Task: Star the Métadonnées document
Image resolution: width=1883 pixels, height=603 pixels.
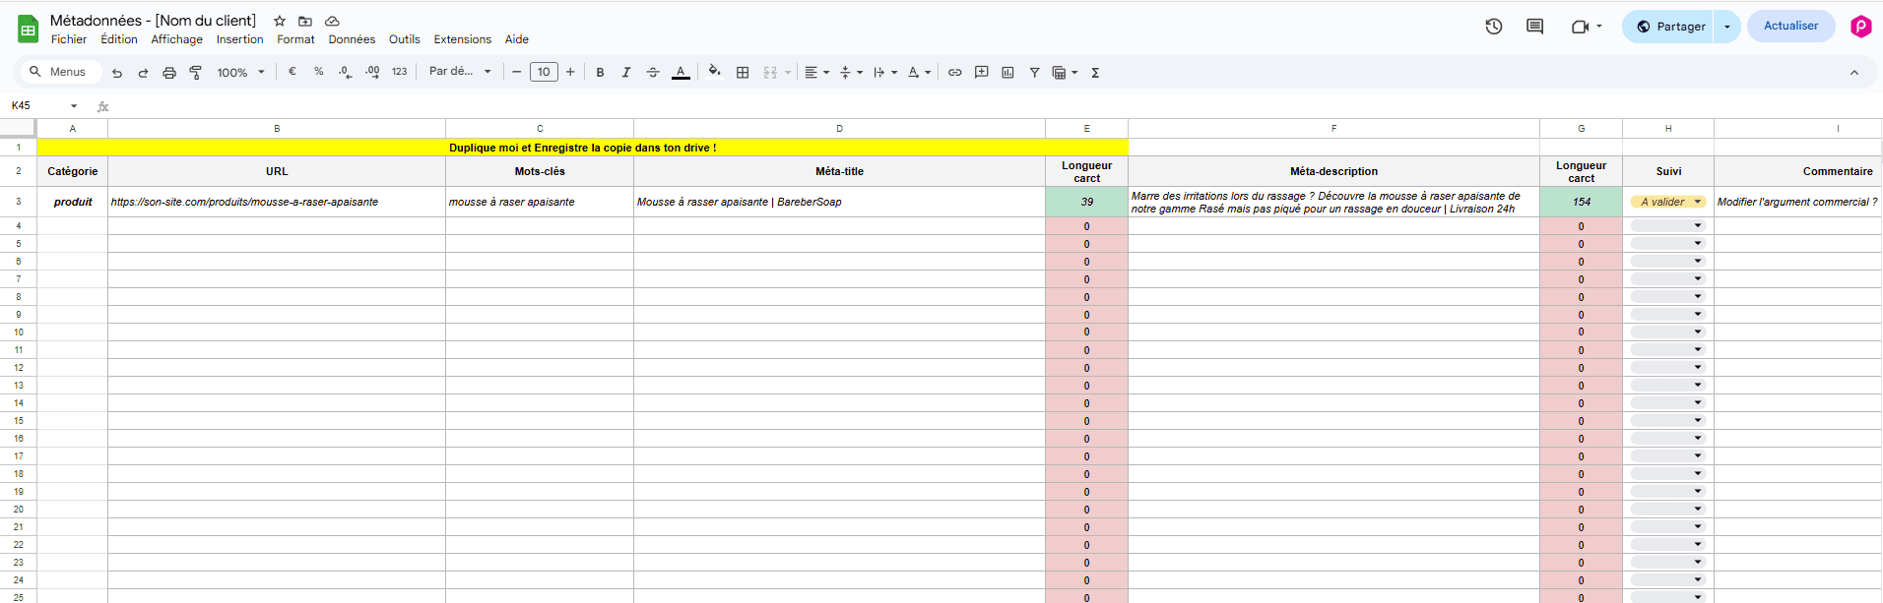Action: click(x=280, y=21)
